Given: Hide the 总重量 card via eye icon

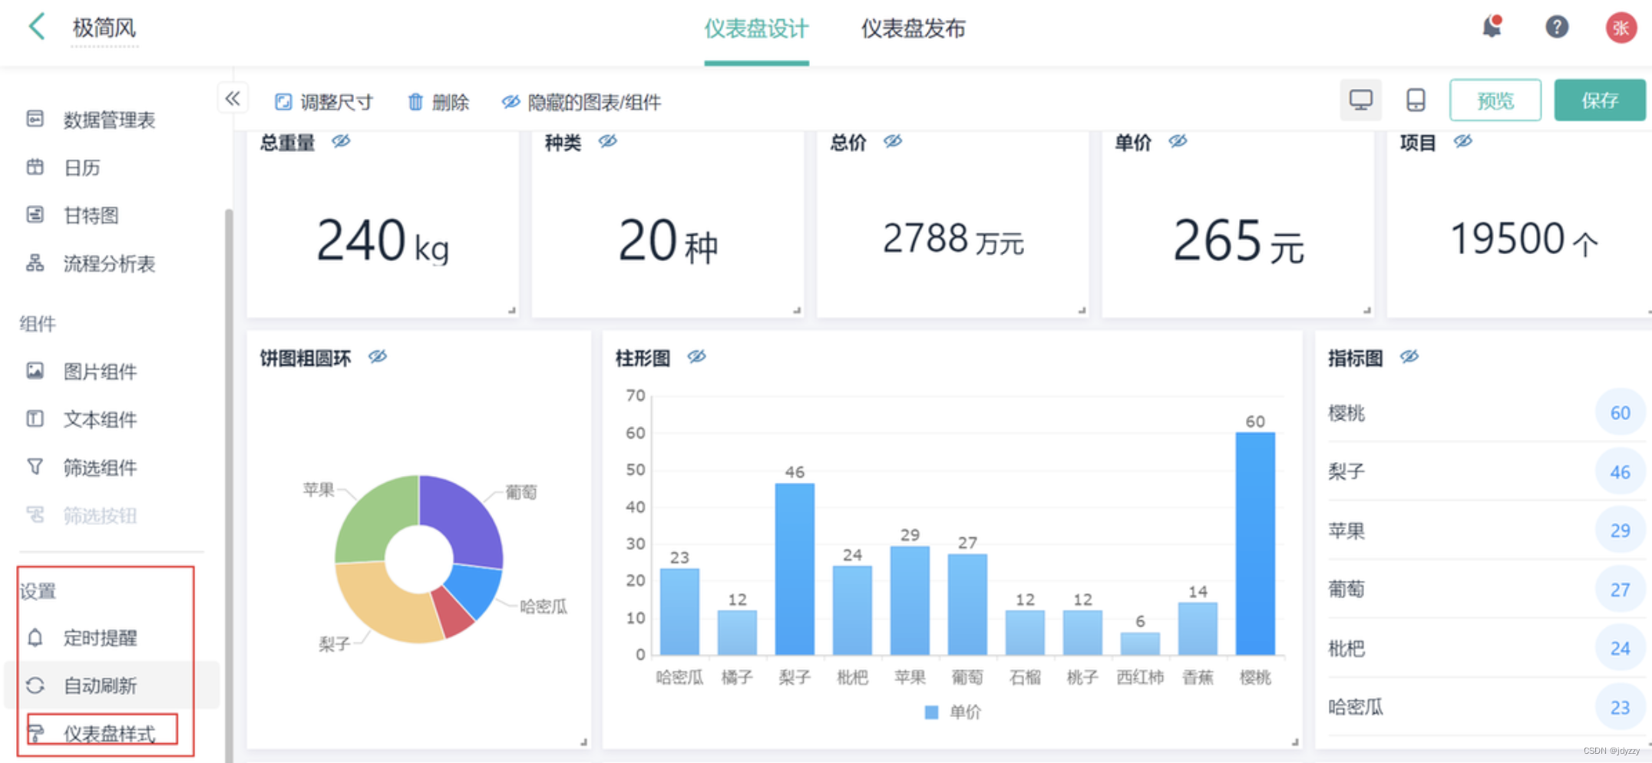Looking at the screenshot, I should pos(341,140).
